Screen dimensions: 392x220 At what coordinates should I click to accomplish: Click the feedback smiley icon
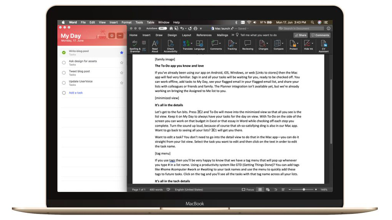coord(328,29)
